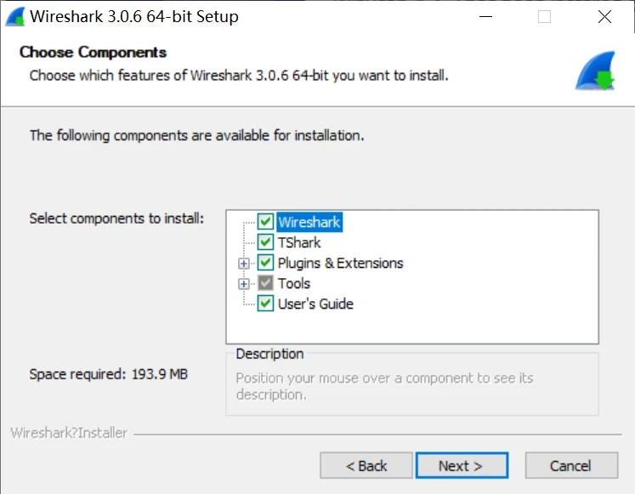
Task: Select the Wireshark tree item label
Action: 309,222
